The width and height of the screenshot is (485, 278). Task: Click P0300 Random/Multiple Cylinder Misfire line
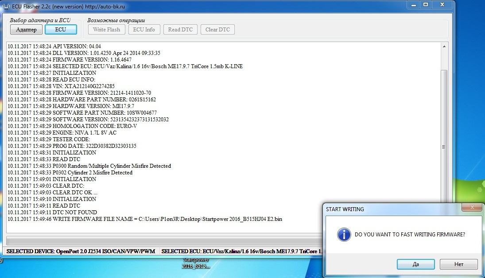pyautogui.click(x=89, y=166)
